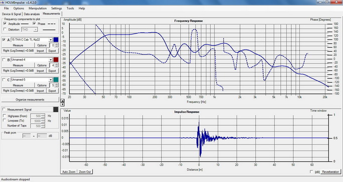Screen dimensions: 343x182
Task: Click the blue color swatch for slot A
Action: click(56, 39)
